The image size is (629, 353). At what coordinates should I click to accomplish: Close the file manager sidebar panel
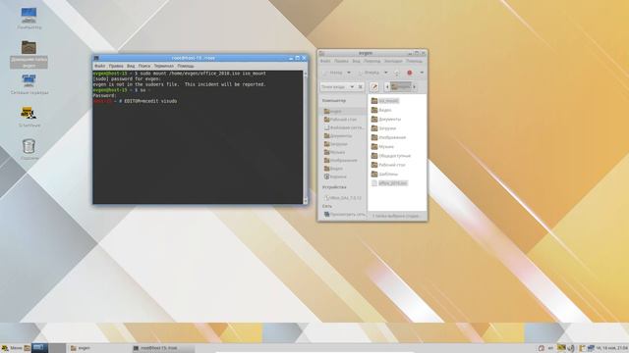click(x=361, y=87)
